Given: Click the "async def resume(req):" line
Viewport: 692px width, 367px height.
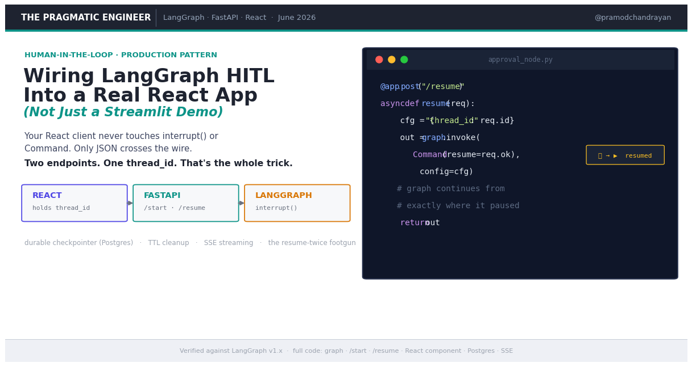Looking at the screenshot, I should [x=428, y=104].
